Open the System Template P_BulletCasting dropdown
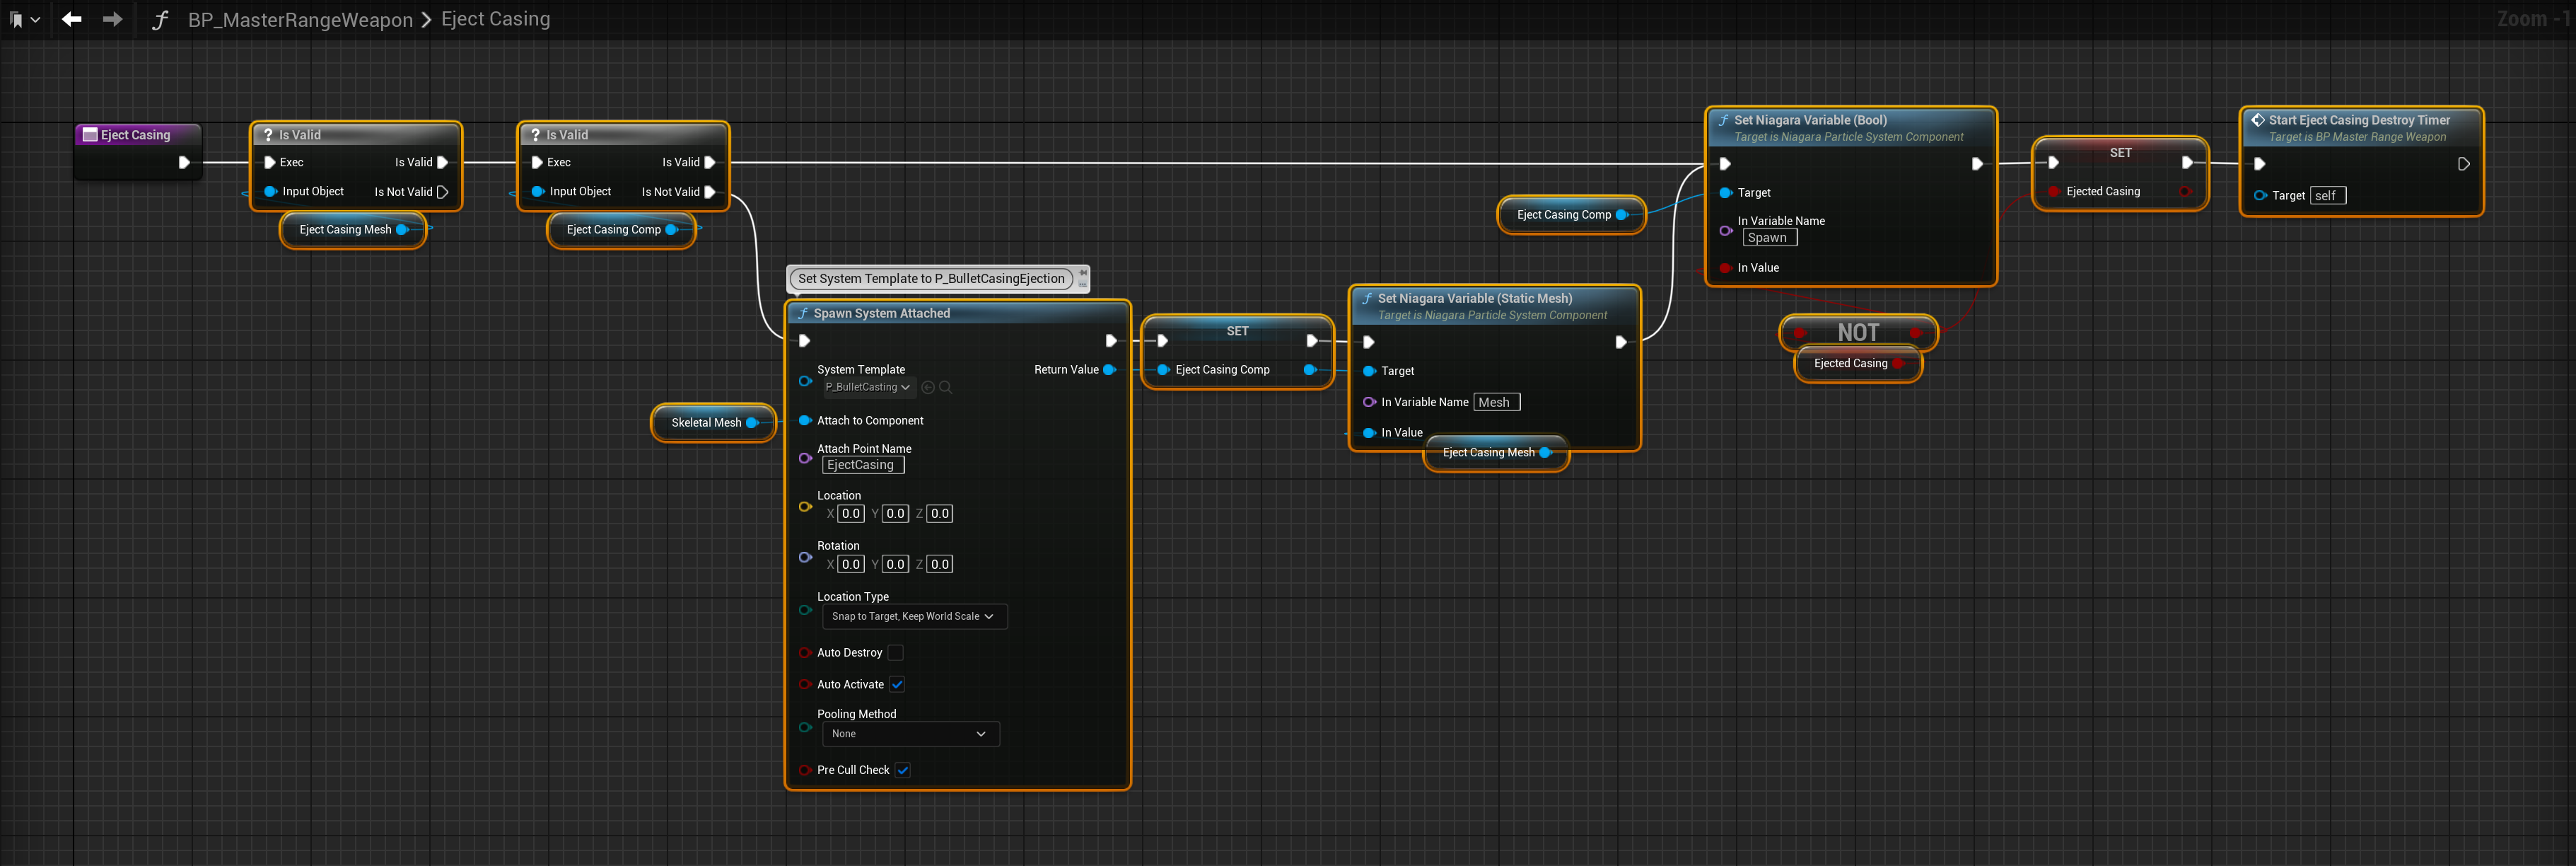2576x866 pixels. (x=867, y=387)
